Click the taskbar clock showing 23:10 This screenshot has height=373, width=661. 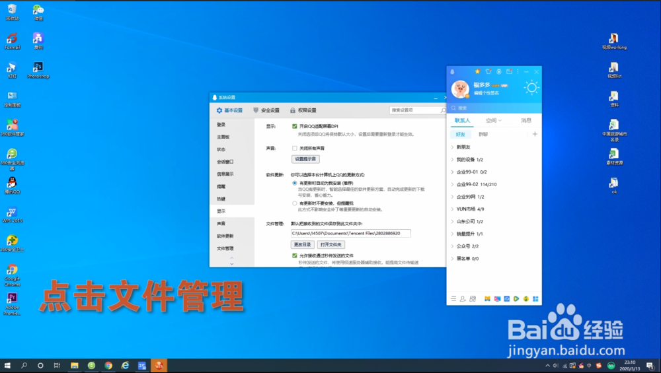point(629,366)
